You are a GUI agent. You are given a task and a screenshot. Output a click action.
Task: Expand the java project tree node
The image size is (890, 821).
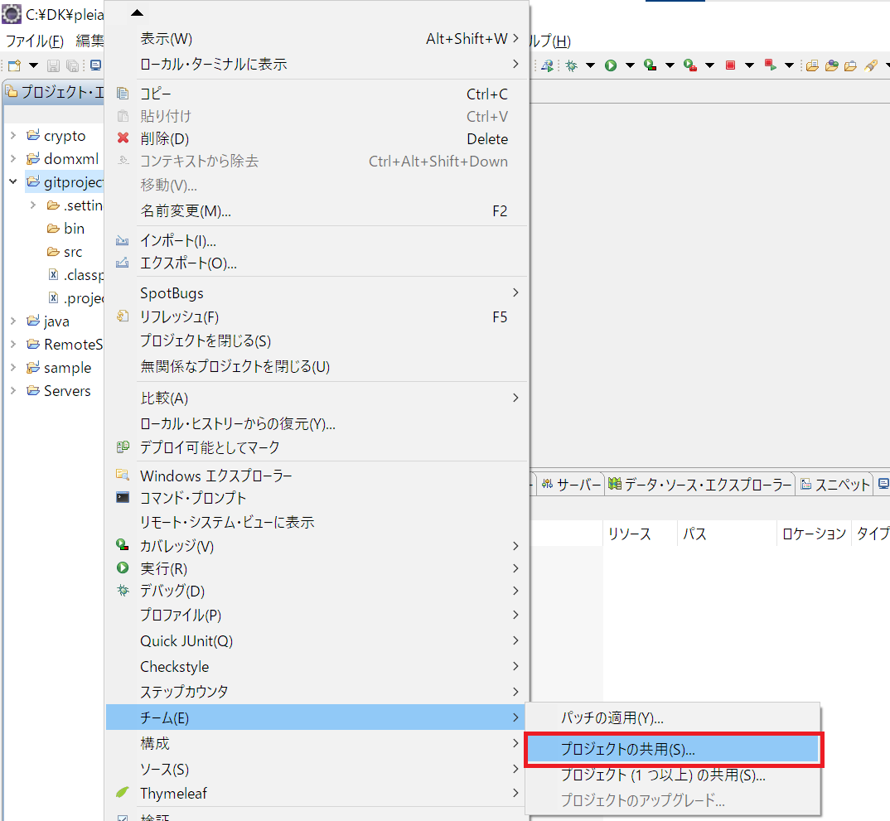(13, 321)
